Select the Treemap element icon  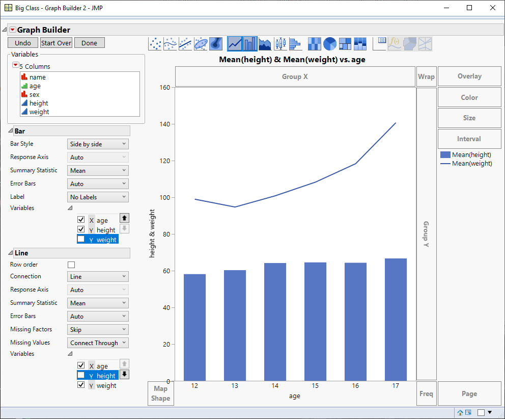pyautogui.click(x=346, y=44)
